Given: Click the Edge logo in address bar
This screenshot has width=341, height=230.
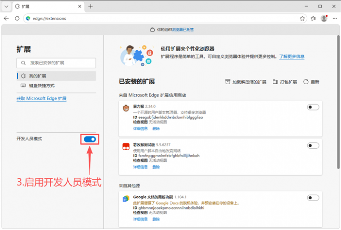Looking at the screenshot, I should click(28, 18).
